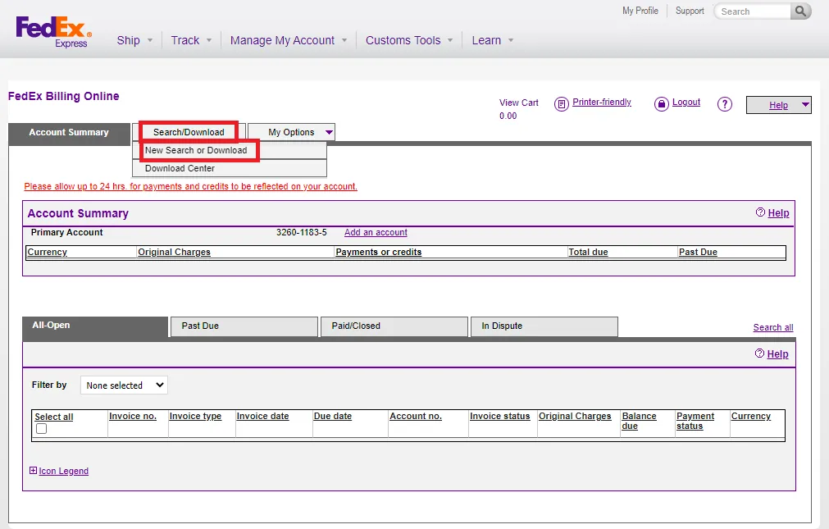829x529 pixels.
Task: Sort invoices by Original Charges column
Action: (x=575, y=417)
